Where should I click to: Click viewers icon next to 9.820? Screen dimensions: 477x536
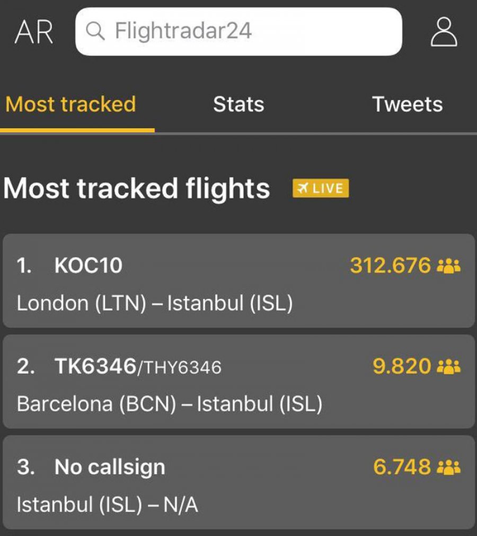449,367
